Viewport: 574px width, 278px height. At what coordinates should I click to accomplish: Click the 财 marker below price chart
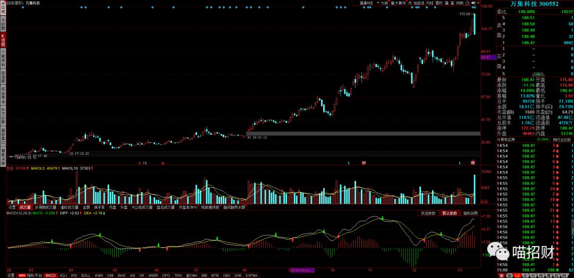[364, 162]
